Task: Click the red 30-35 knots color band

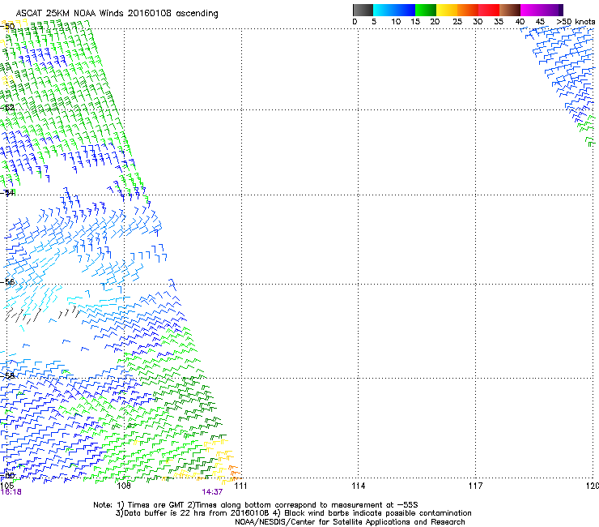Action: point(489,10)
